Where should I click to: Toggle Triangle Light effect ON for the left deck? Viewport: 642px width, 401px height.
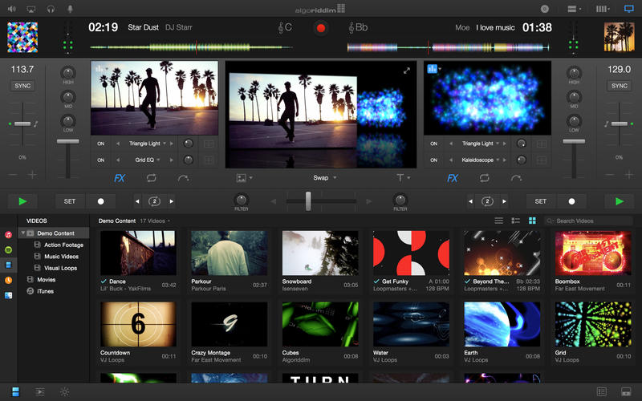coord(101,144)
